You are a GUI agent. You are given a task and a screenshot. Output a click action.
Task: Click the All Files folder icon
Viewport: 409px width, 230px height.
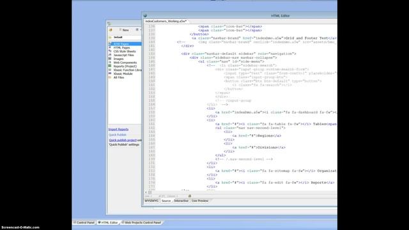click(110, 77)
